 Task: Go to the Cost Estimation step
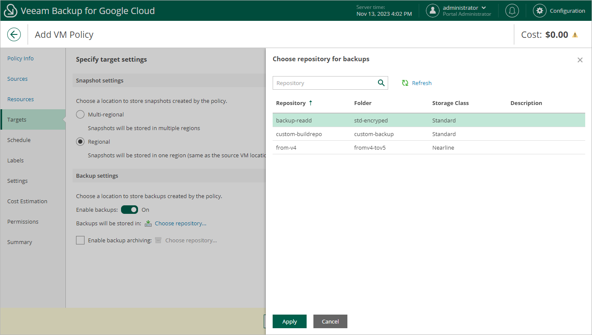point(27,201)
